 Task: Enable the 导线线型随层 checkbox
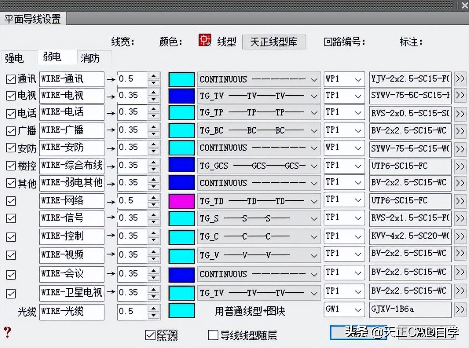coord(213,335)
